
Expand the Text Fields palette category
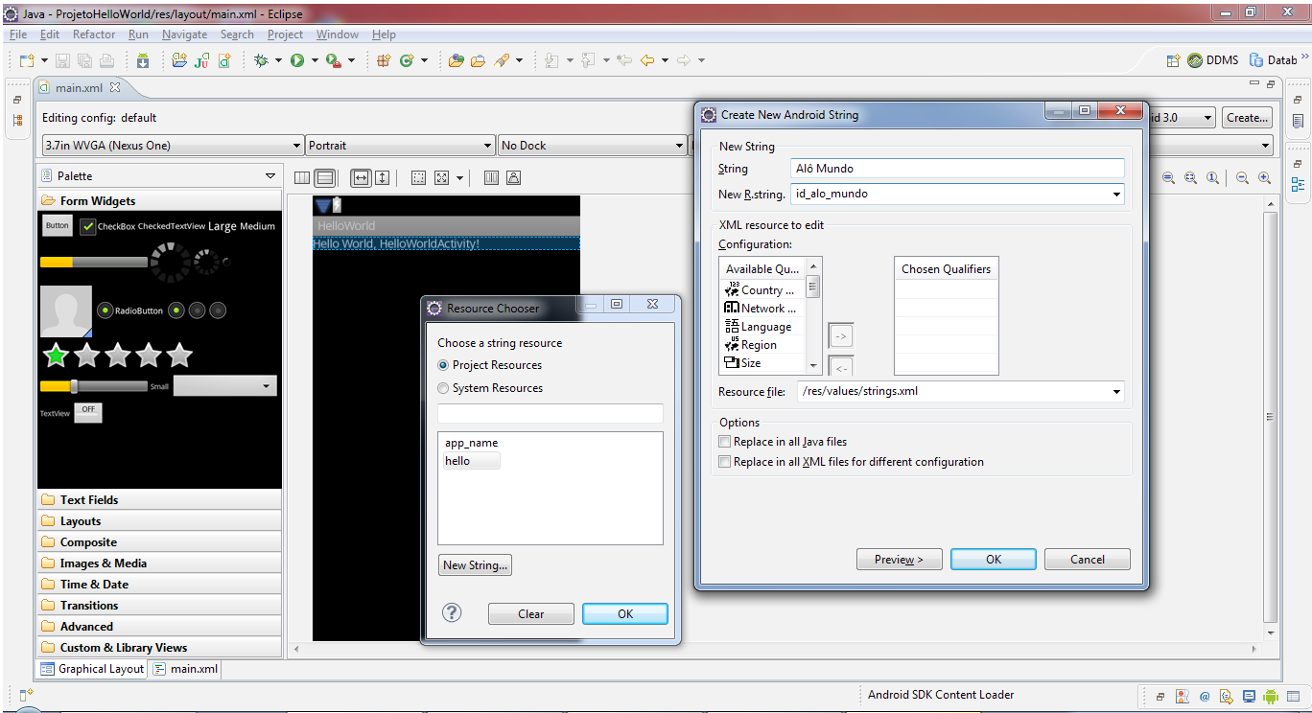pyautogui.click(x=160, y=499)
